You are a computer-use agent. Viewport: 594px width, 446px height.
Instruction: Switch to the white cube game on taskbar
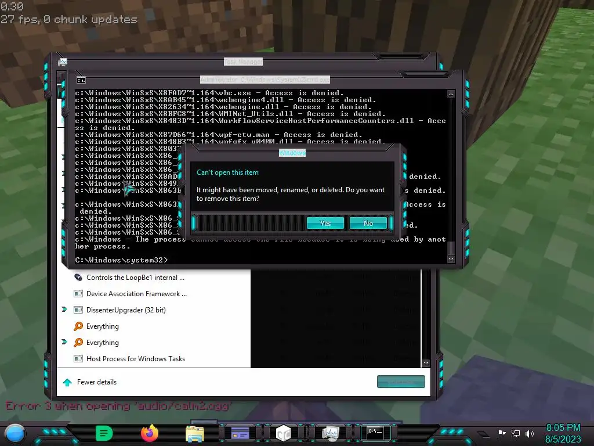tap(284, 433)
